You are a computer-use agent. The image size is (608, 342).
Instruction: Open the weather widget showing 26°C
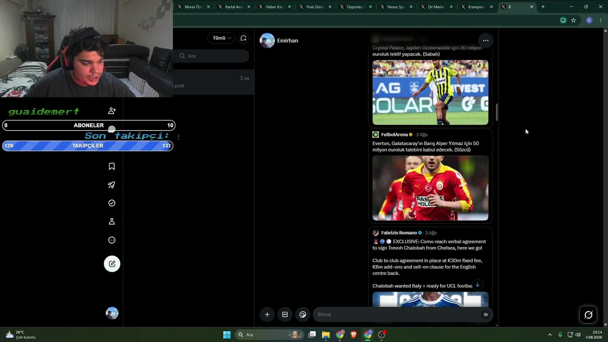20,335
